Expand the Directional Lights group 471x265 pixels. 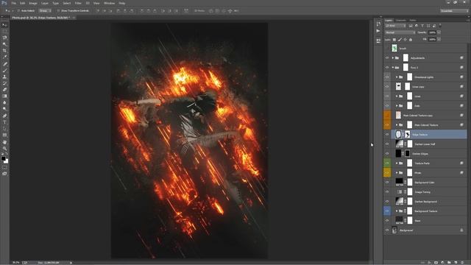(397, 77)
